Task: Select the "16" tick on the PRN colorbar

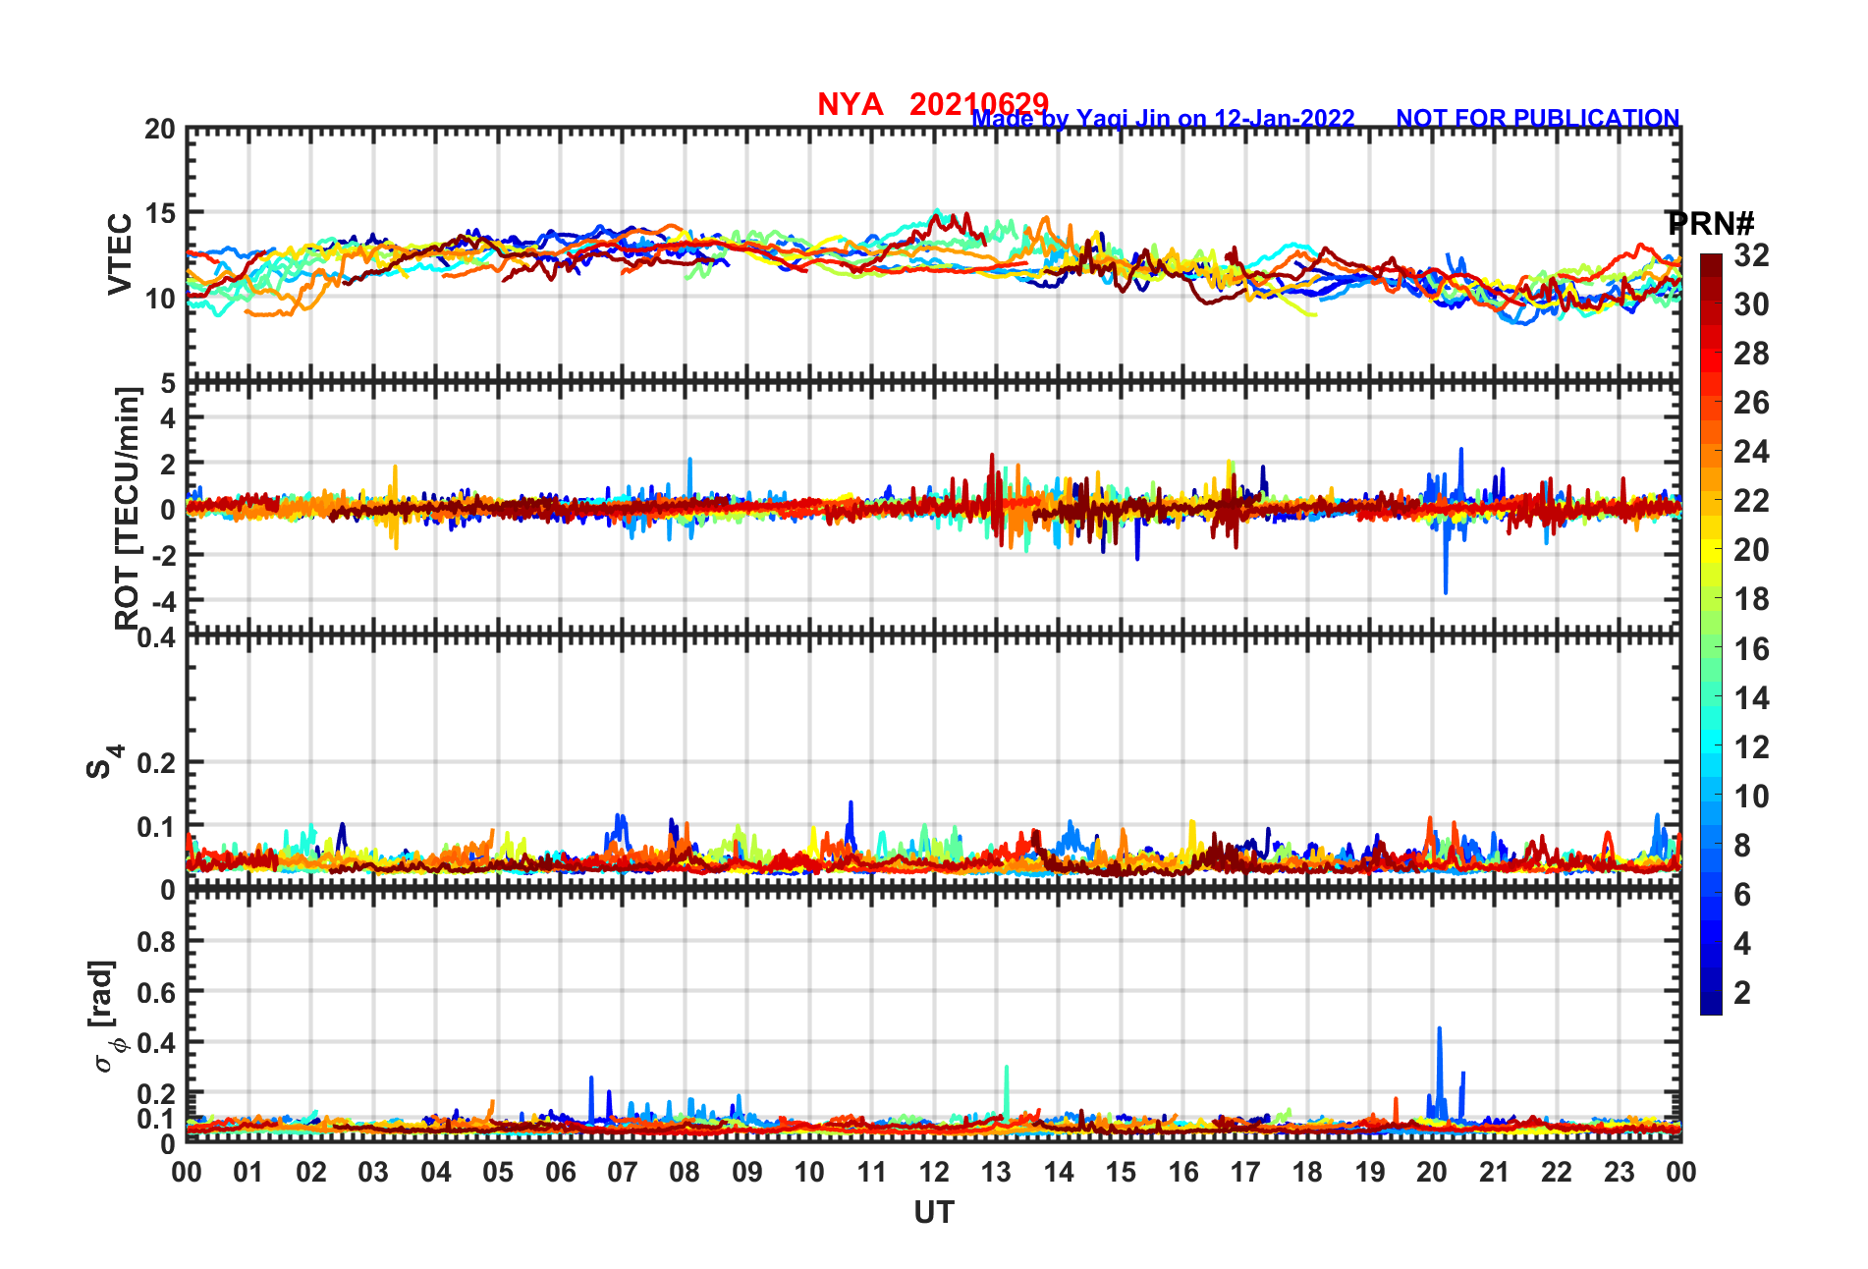Action: tap(1751, 649)
